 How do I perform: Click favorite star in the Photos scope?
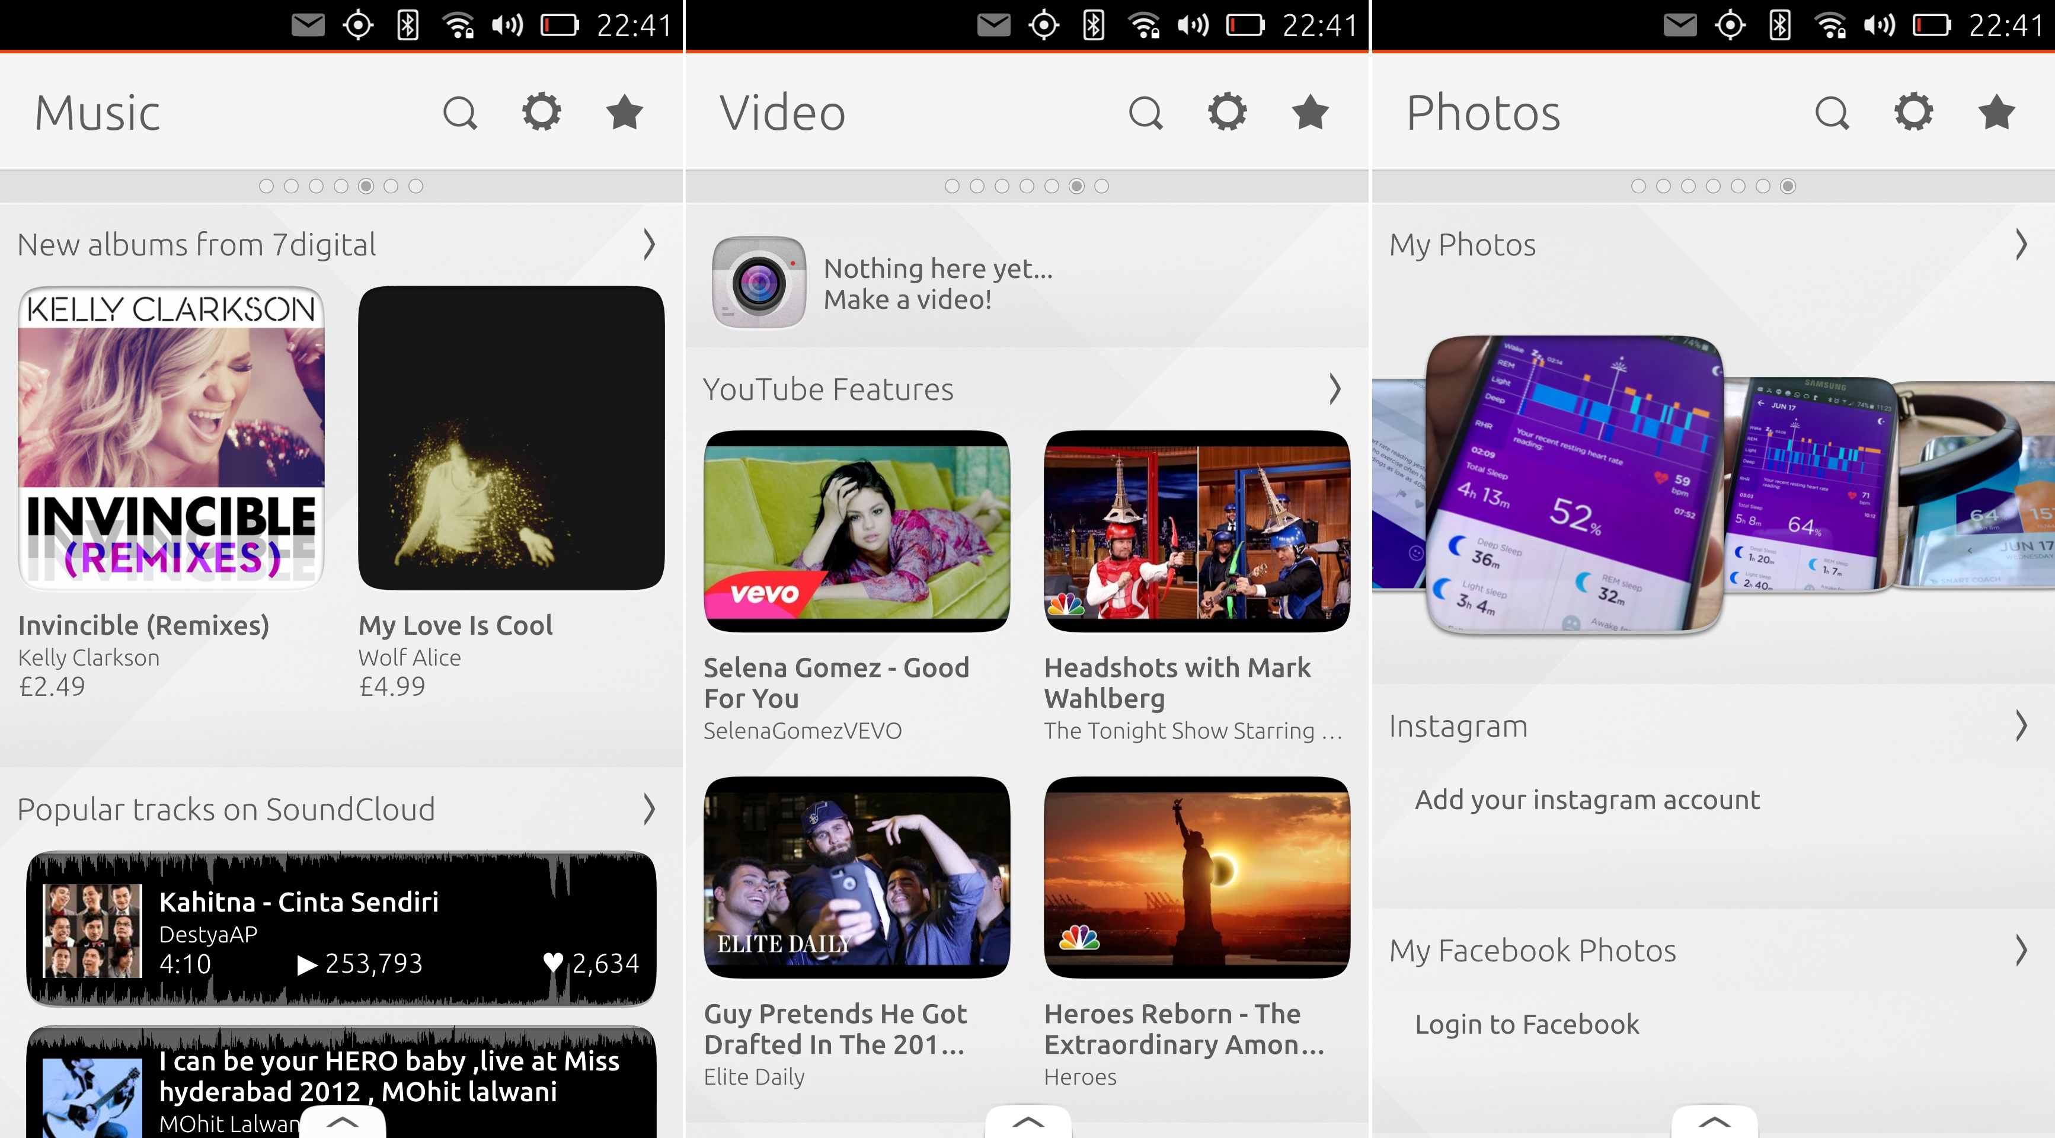1997,113
